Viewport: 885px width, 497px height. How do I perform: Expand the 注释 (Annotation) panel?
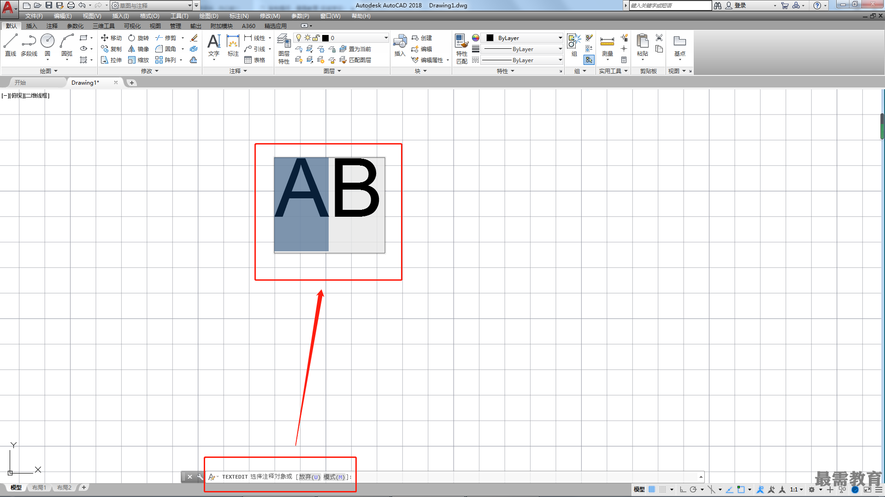pyautogui.click(x=238, y=71)
